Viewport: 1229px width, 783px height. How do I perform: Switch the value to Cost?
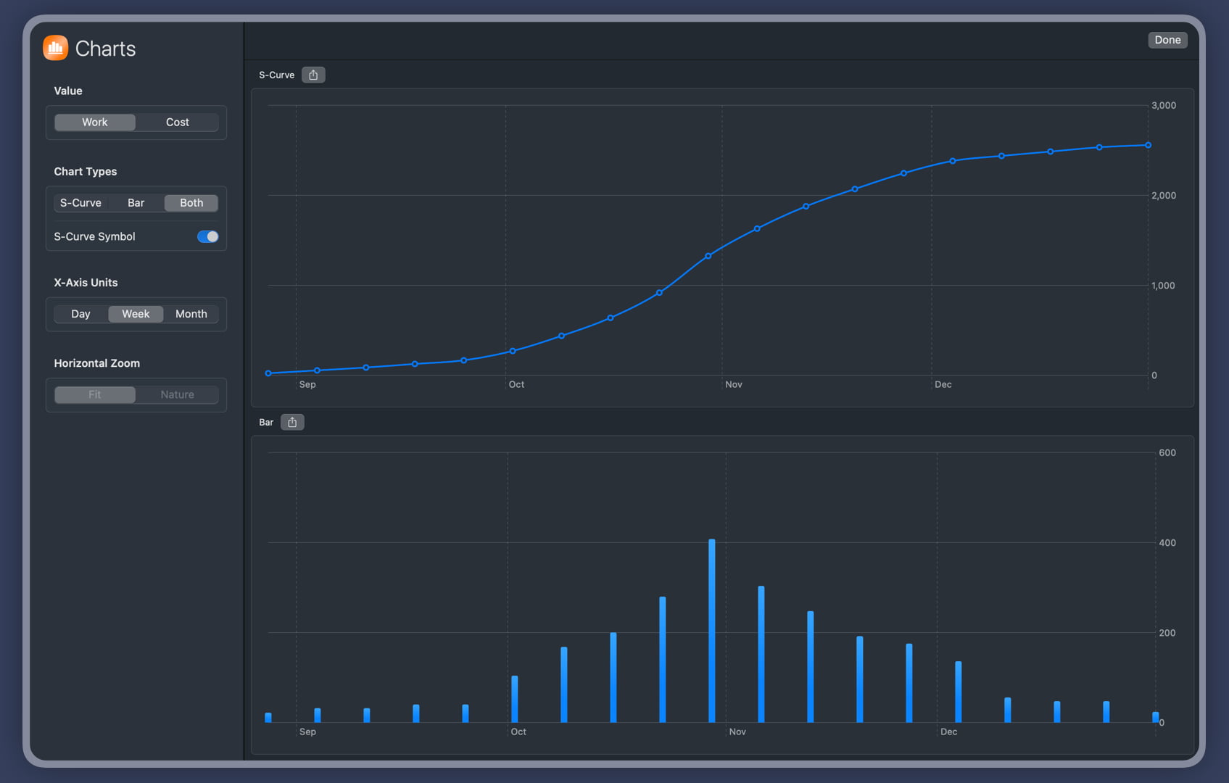(177, 122)
